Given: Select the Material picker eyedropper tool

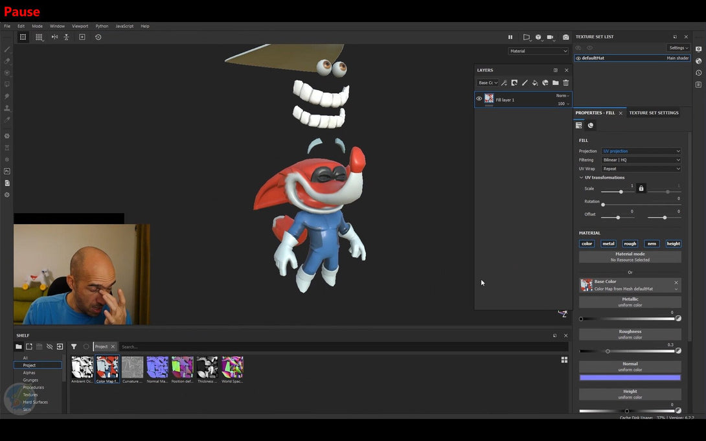Looking at the screenshot, I should coord(6,120).
